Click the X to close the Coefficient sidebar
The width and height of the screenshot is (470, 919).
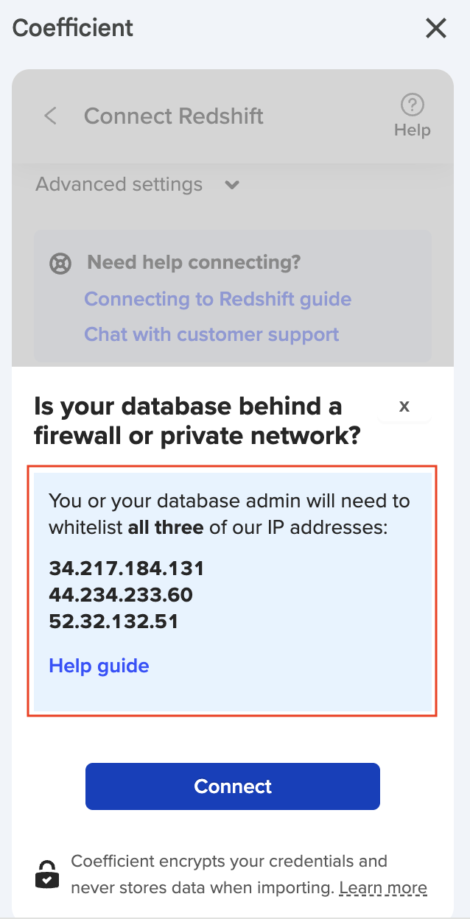coord(435,28)
